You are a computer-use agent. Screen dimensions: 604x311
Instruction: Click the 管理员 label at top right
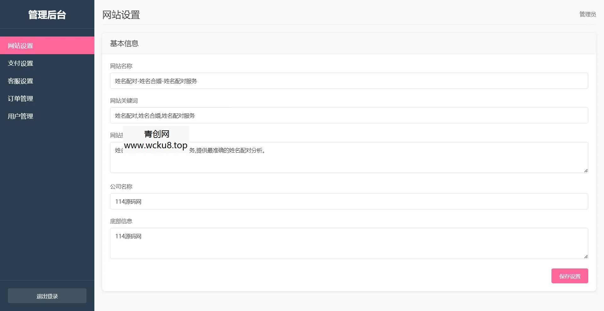587,14
